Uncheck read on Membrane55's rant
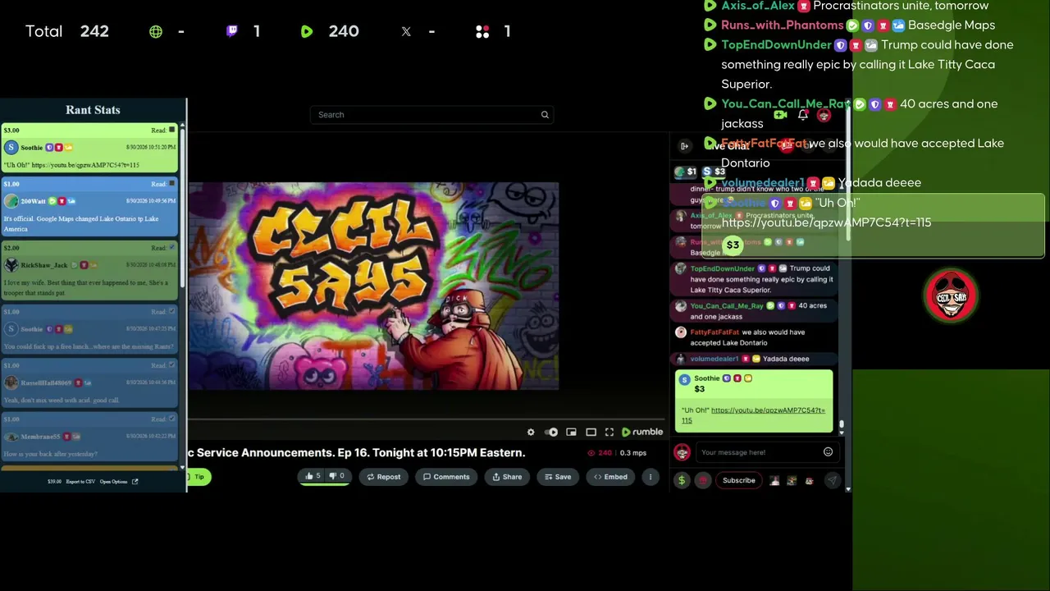Image resolution: width=1050 pixels, height=591 pixels. [x=172, y=419]
